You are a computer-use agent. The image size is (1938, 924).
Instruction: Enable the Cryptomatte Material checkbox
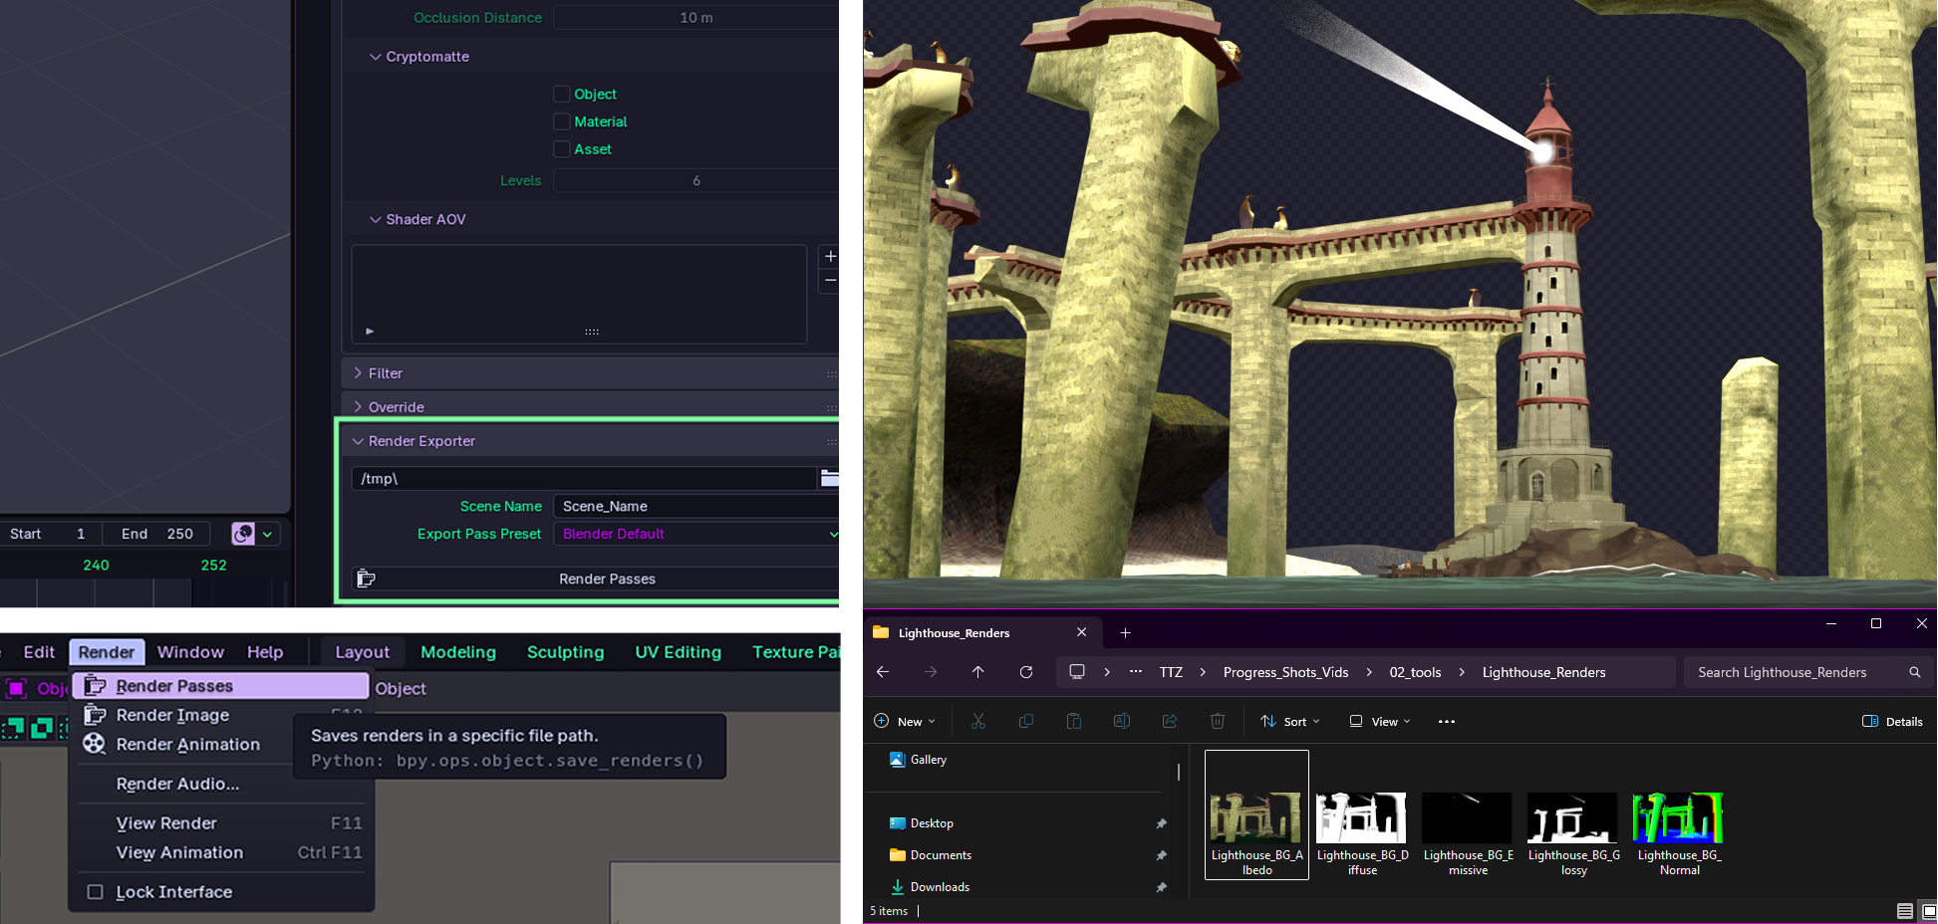562,121
